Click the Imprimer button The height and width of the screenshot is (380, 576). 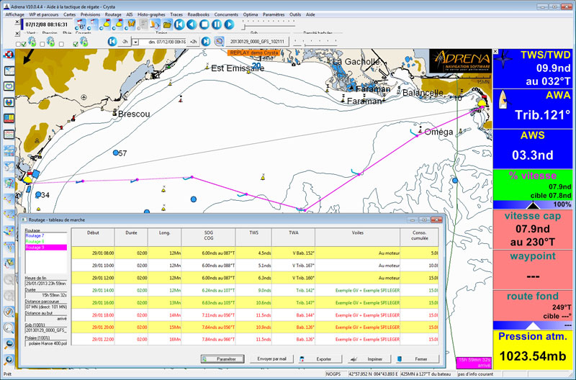click(x=369, y=359)
